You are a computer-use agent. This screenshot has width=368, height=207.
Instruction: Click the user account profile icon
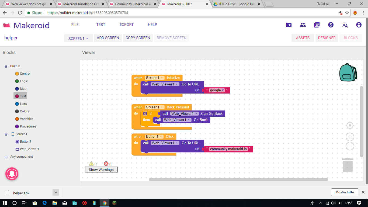point(359,25)
